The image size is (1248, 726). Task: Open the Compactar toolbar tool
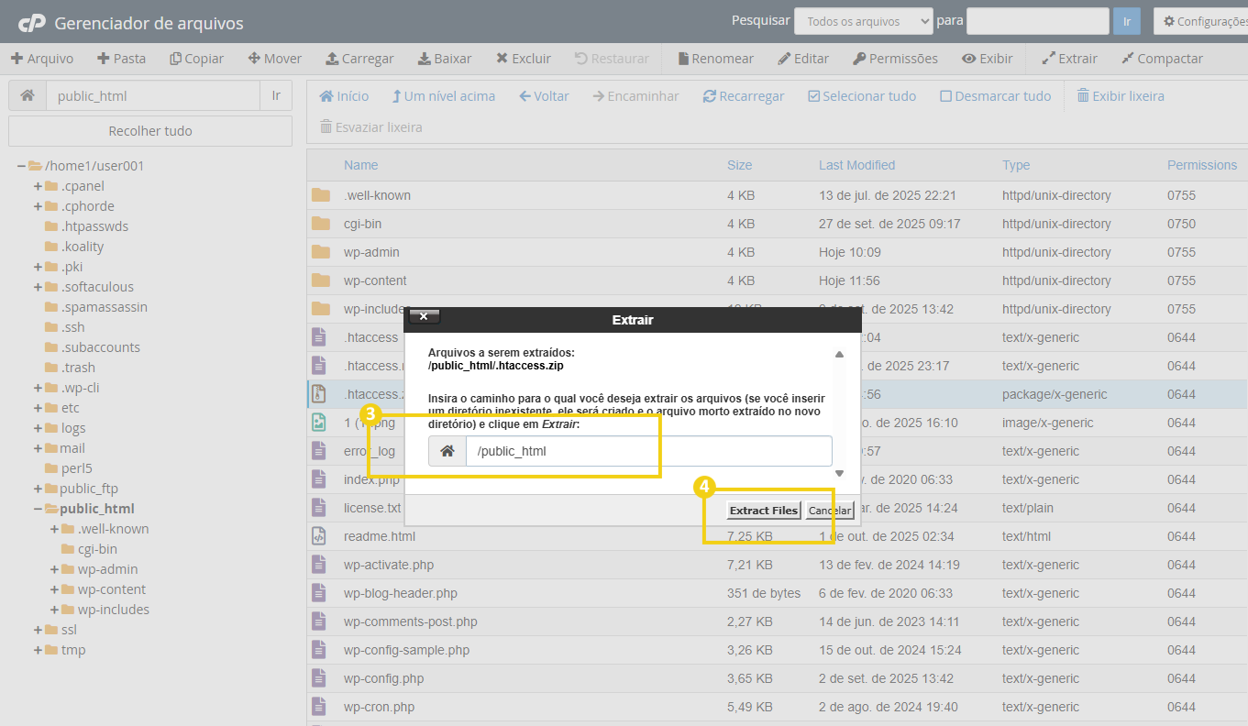1162,59
